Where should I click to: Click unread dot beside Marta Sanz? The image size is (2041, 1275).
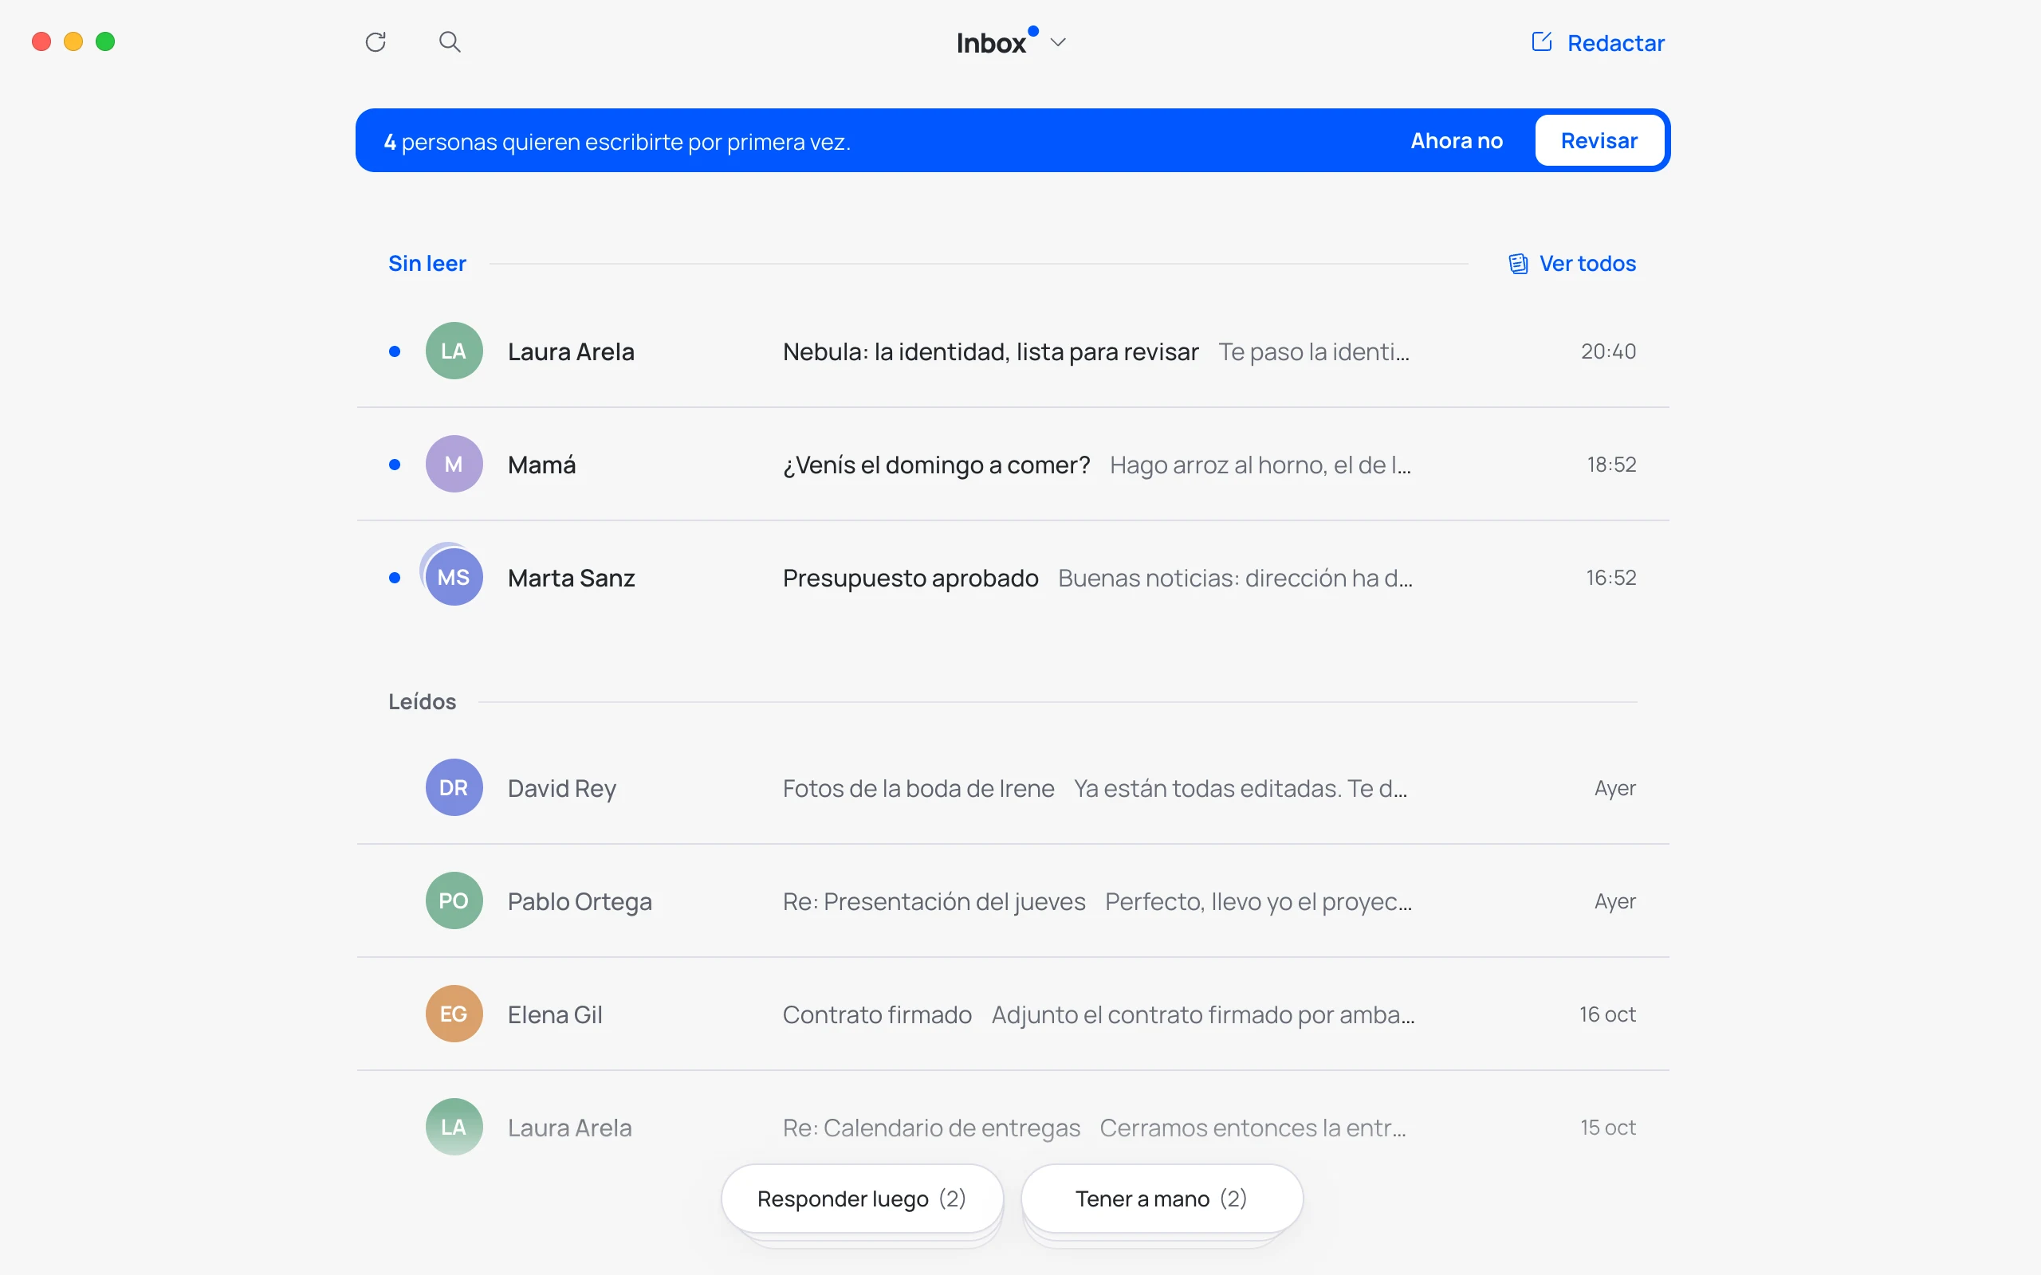[394, 578]
